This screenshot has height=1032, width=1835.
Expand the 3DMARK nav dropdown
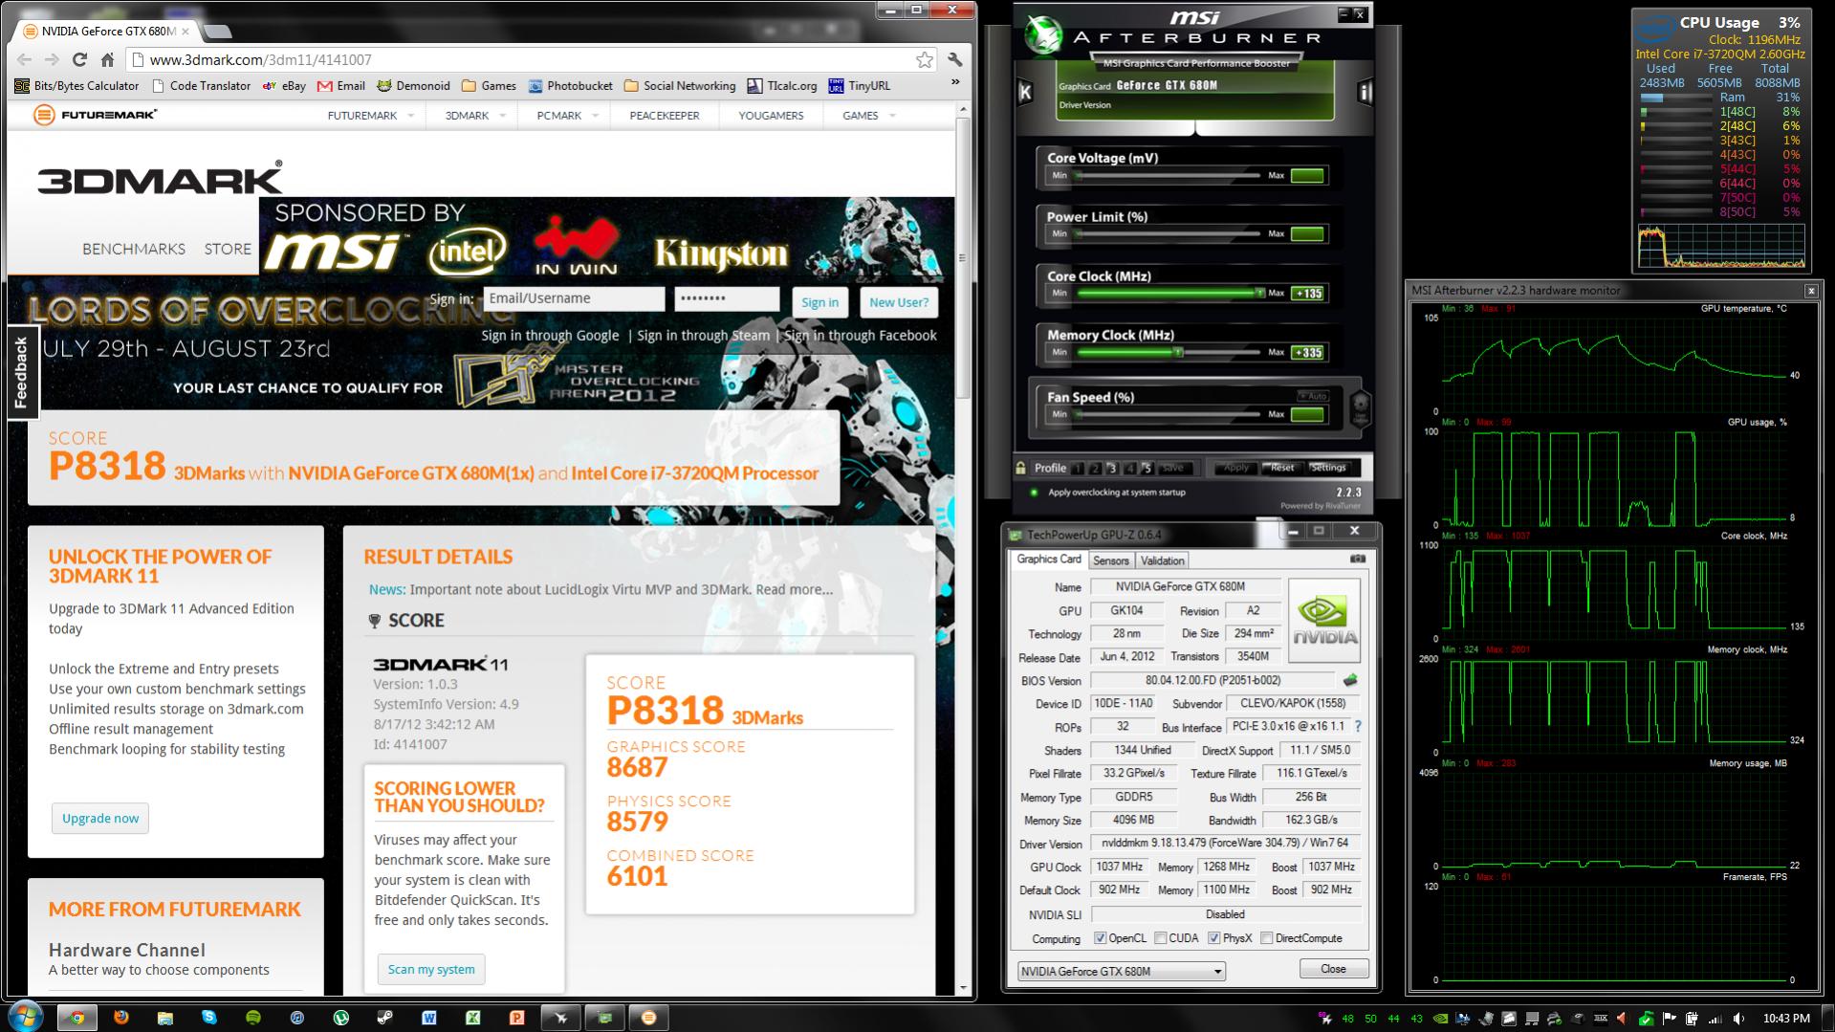point(502,116)
